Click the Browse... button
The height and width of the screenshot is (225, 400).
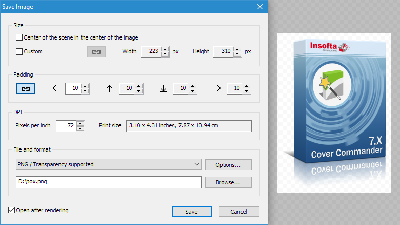tap(228, 182)
